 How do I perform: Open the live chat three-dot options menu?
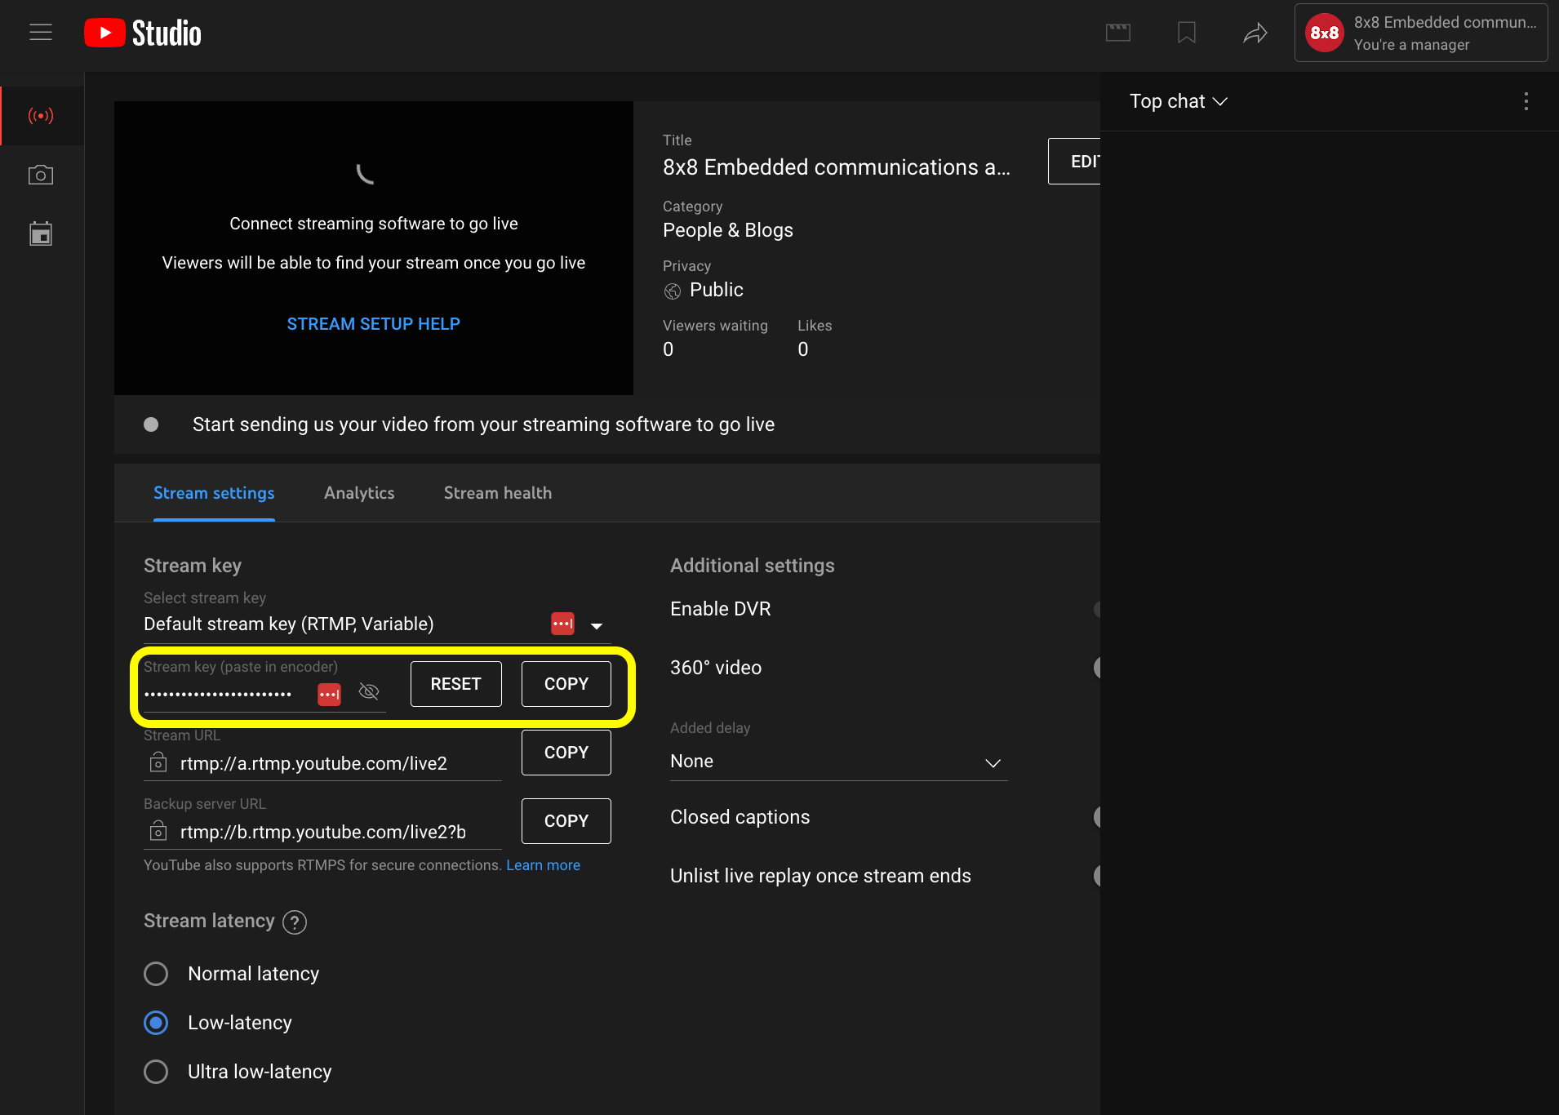pyautogui.click(x=1526, y=101)
